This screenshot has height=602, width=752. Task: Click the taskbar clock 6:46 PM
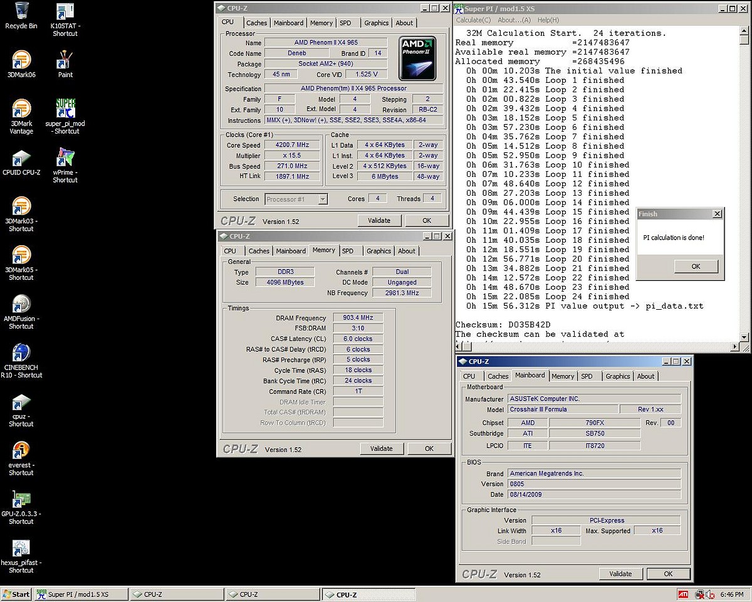click(x=731, y=594)
